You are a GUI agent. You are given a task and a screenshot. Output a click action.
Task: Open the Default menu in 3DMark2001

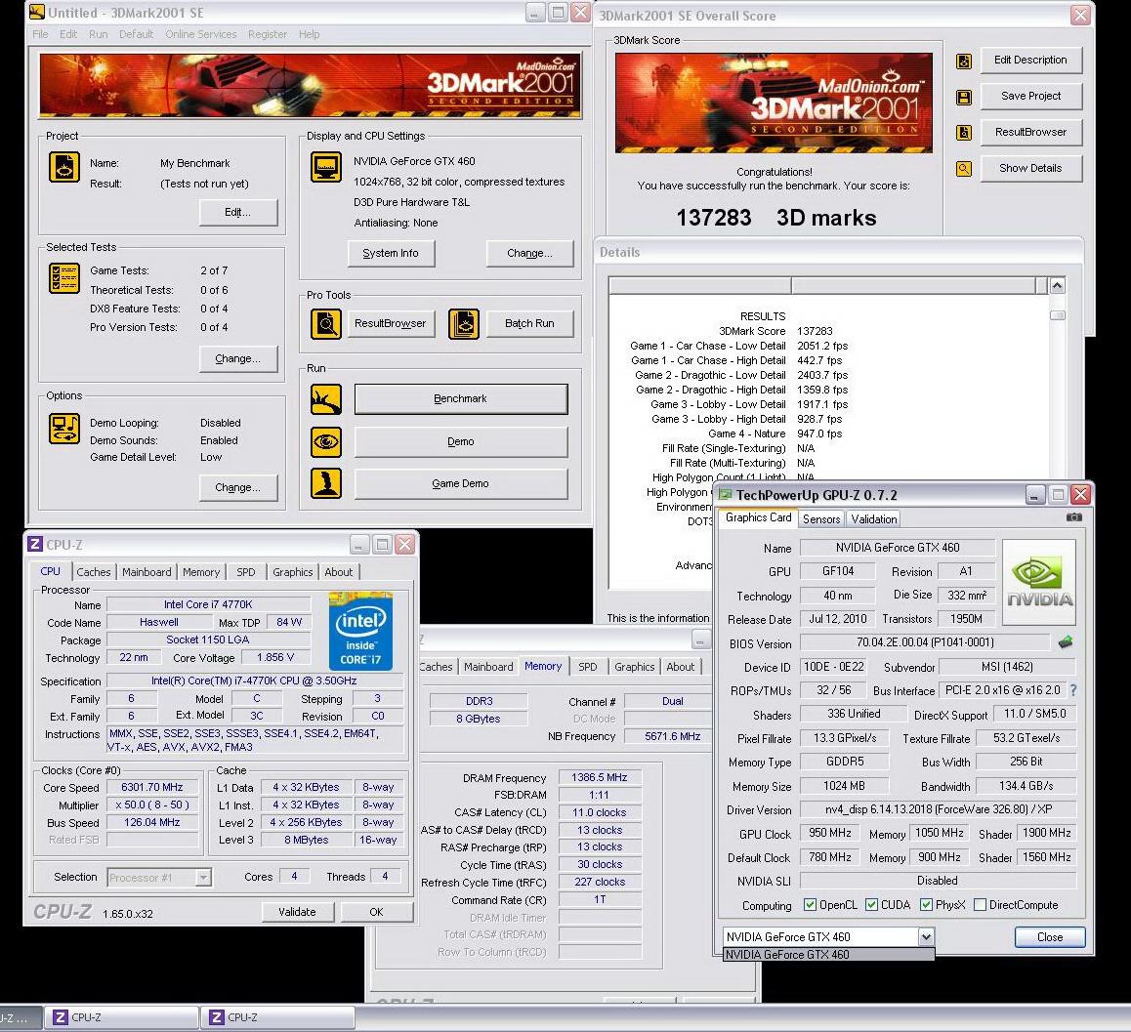pos(136,34)
